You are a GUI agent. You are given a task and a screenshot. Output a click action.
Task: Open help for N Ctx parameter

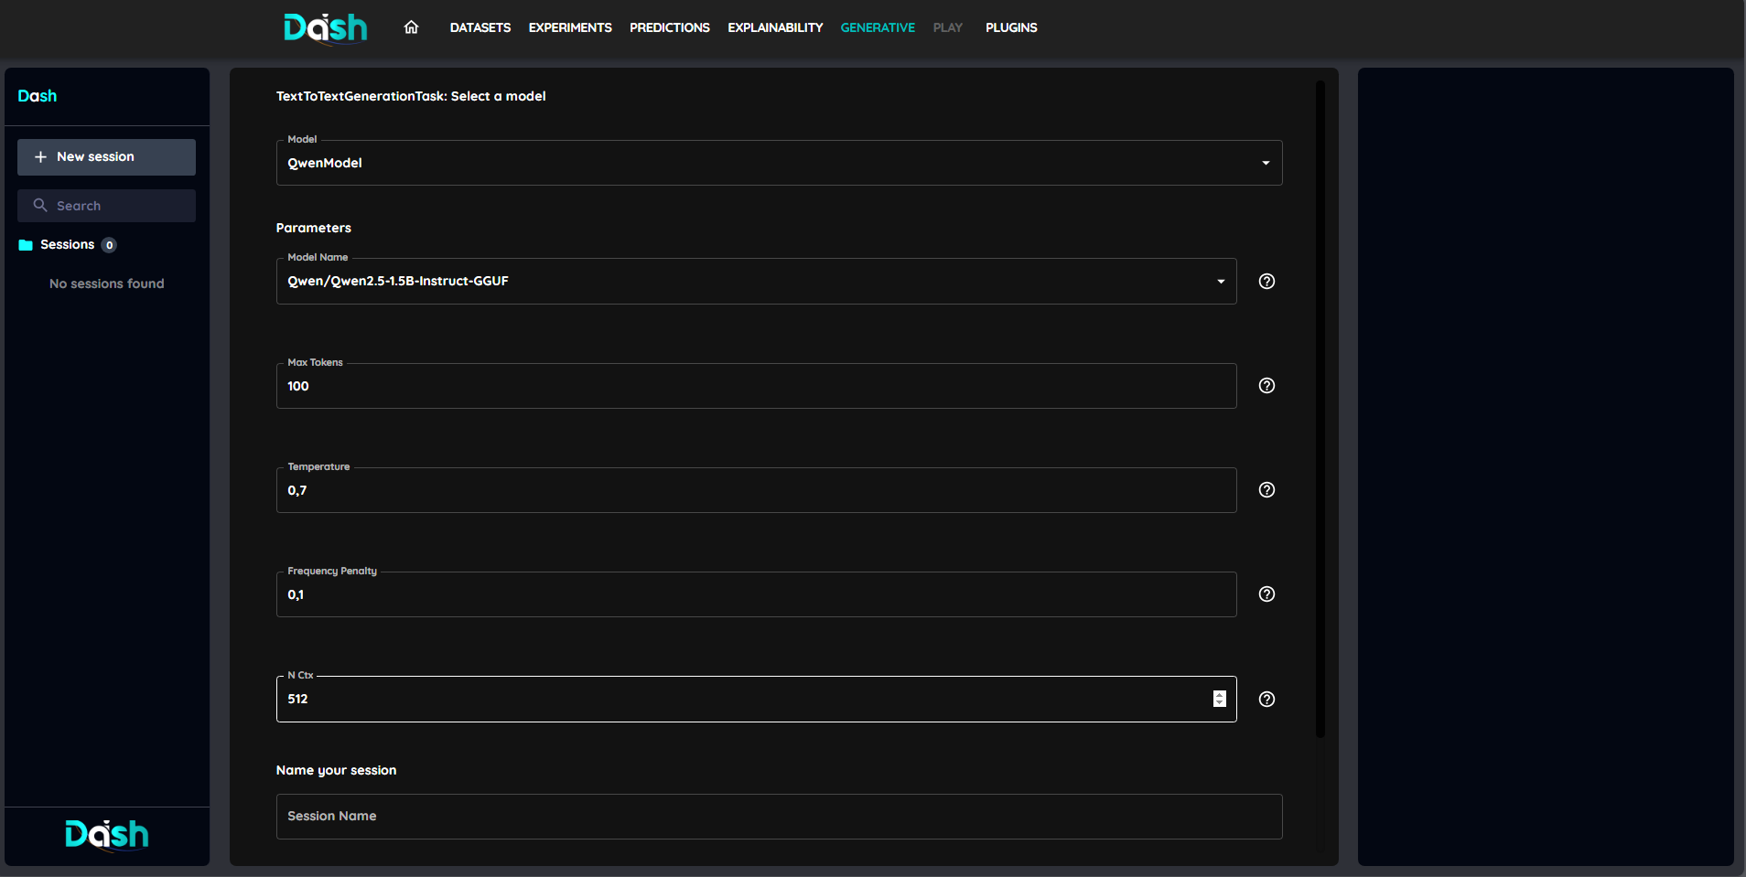[x=1266, y=699]
